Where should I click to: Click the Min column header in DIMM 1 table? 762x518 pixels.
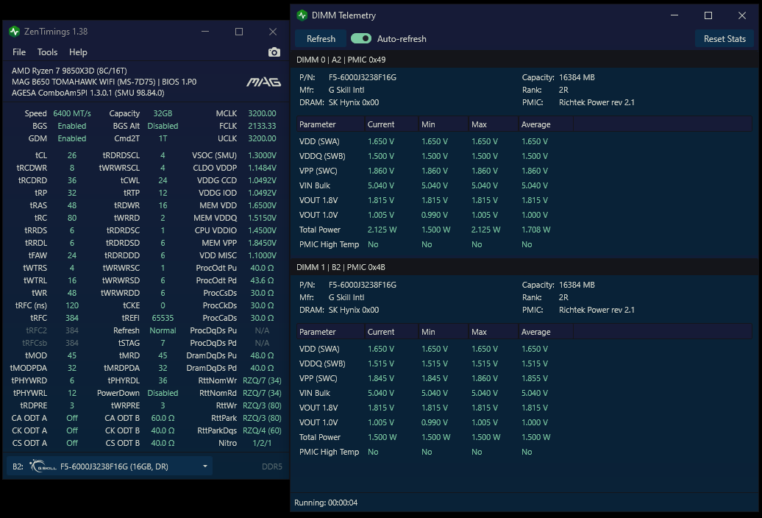(x=444, y=332)
